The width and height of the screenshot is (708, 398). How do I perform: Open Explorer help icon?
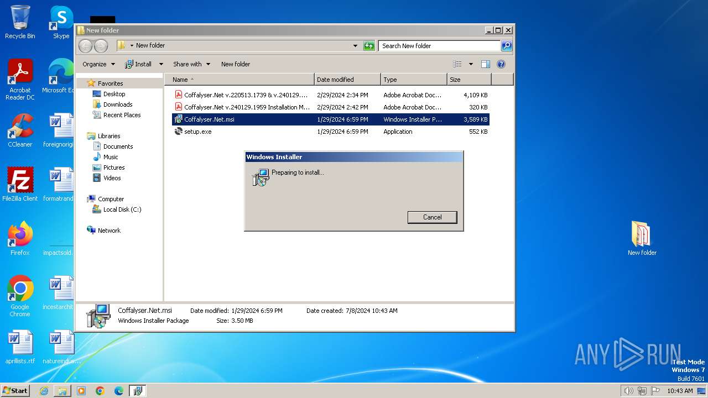pyautogui.click(x=501, y=64)
